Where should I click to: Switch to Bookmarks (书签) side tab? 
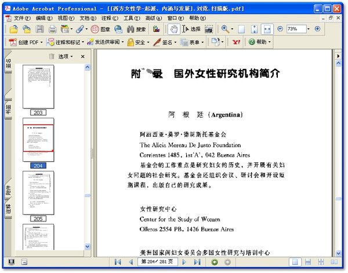8,109
